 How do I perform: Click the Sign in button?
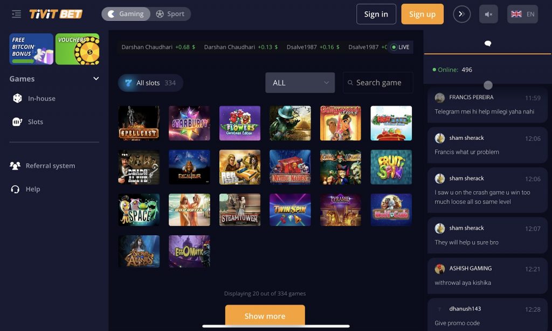(x=376, y=14)
